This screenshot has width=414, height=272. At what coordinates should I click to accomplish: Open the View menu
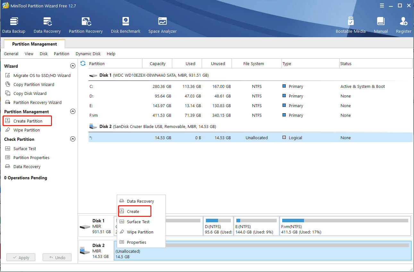coord(29,54)
